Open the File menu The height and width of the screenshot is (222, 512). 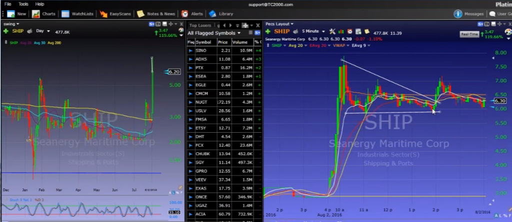pyautogui.click(x=8, y=4)
